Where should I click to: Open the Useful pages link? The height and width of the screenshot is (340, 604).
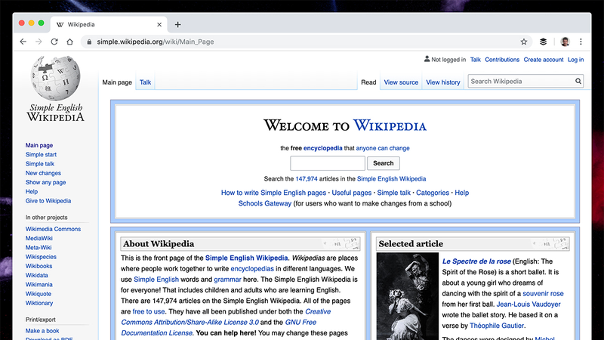click(x=352, y=193)
